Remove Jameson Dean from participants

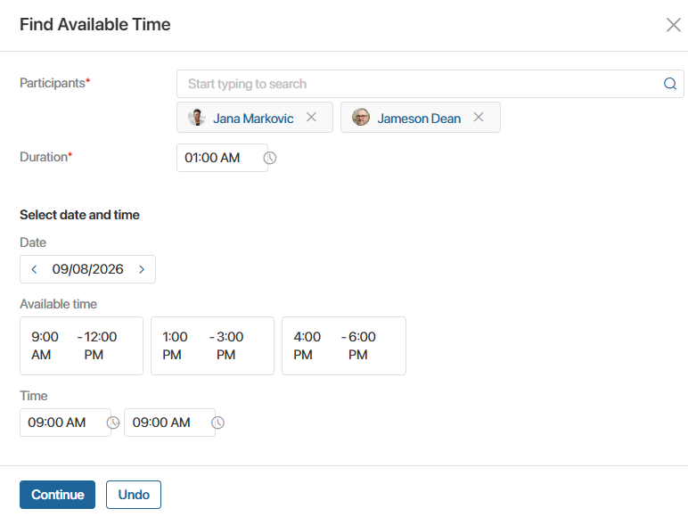[x=479, y=117]
